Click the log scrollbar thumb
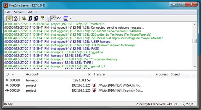 195,41
